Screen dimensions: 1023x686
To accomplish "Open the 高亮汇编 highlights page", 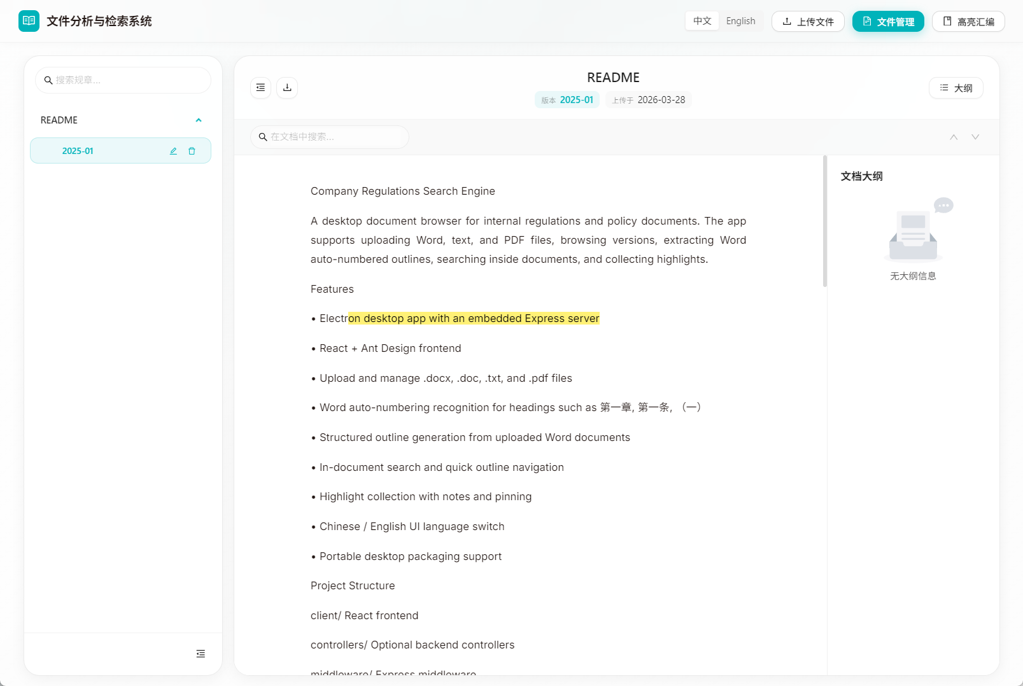I will (968, 22).
